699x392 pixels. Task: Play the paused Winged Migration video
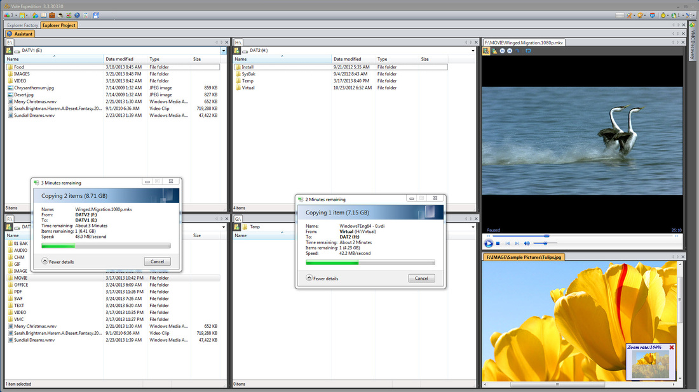tap(489, 244)
